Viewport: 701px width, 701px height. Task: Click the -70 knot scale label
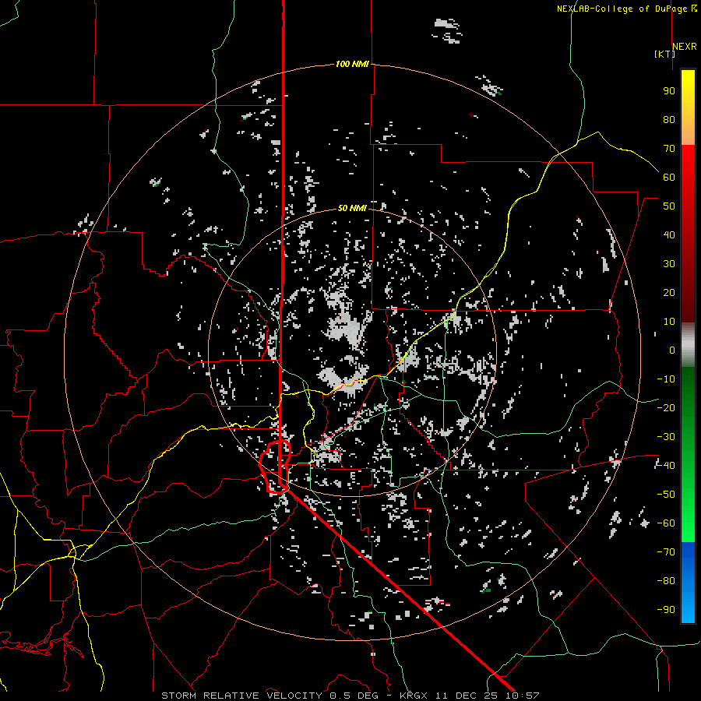[666, 551]
